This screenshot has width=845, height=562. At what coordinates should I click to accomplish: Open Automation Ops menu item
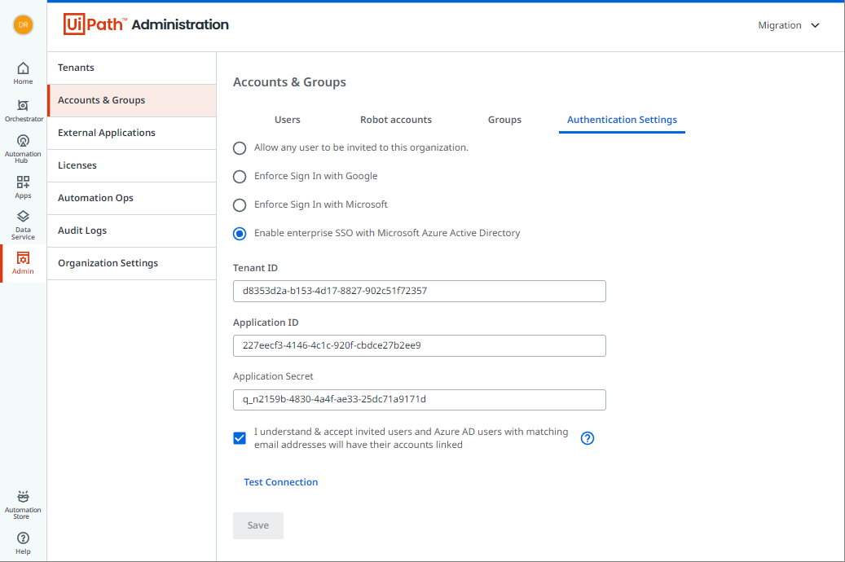click(x=132, y=198)
